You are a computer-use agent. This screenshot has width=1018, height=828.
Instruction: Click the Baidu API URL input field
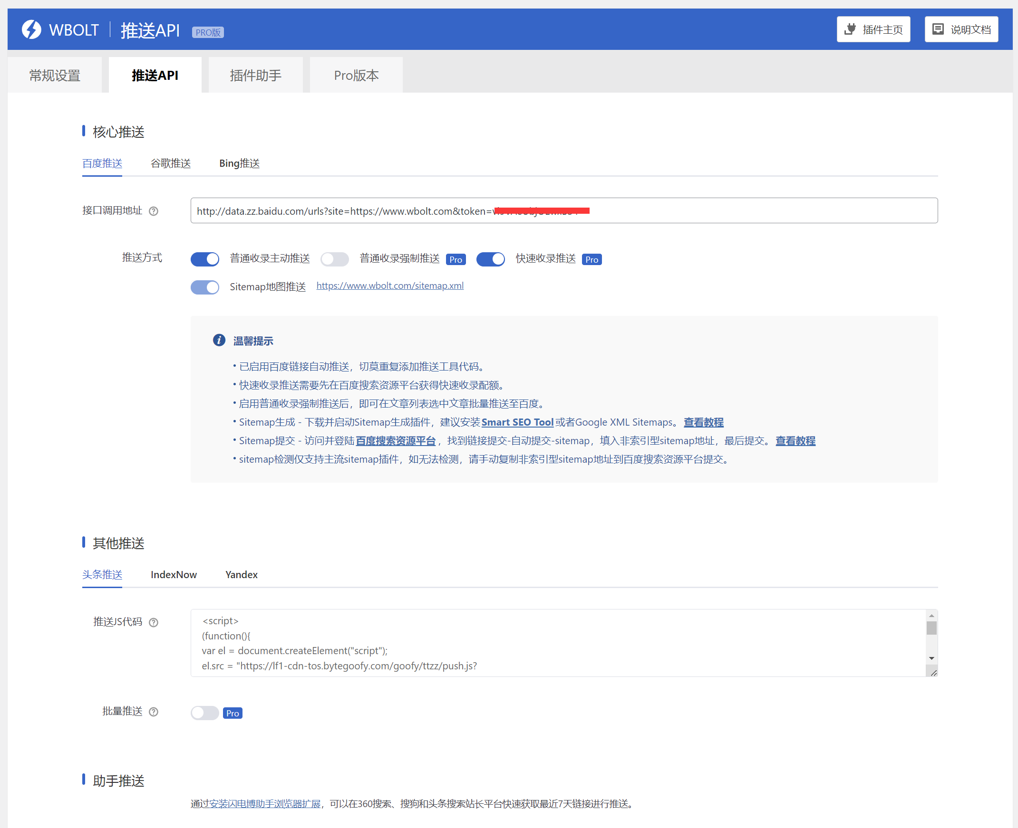564,210
